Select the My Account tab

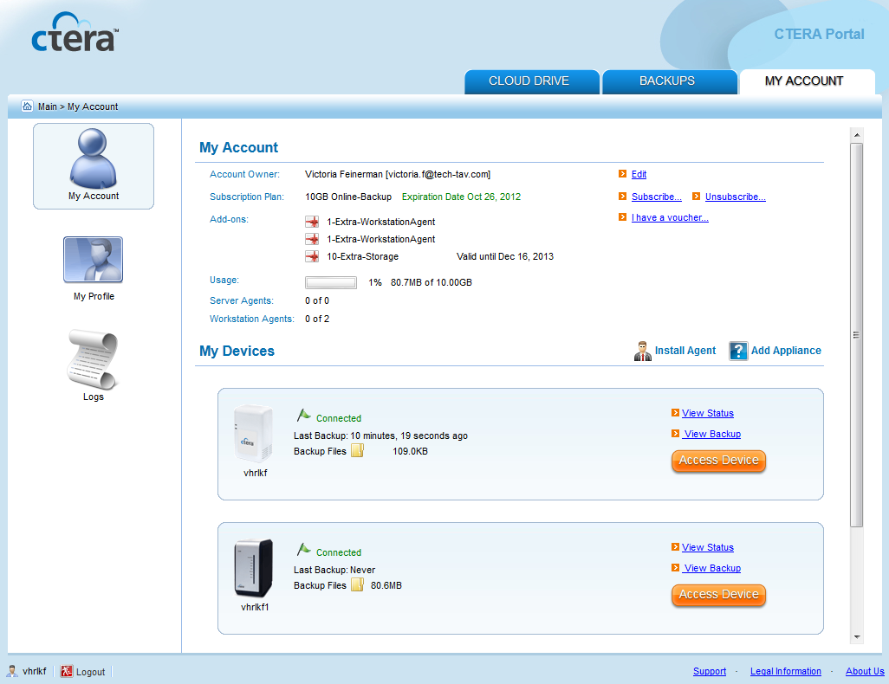click(x=808, y=81)
